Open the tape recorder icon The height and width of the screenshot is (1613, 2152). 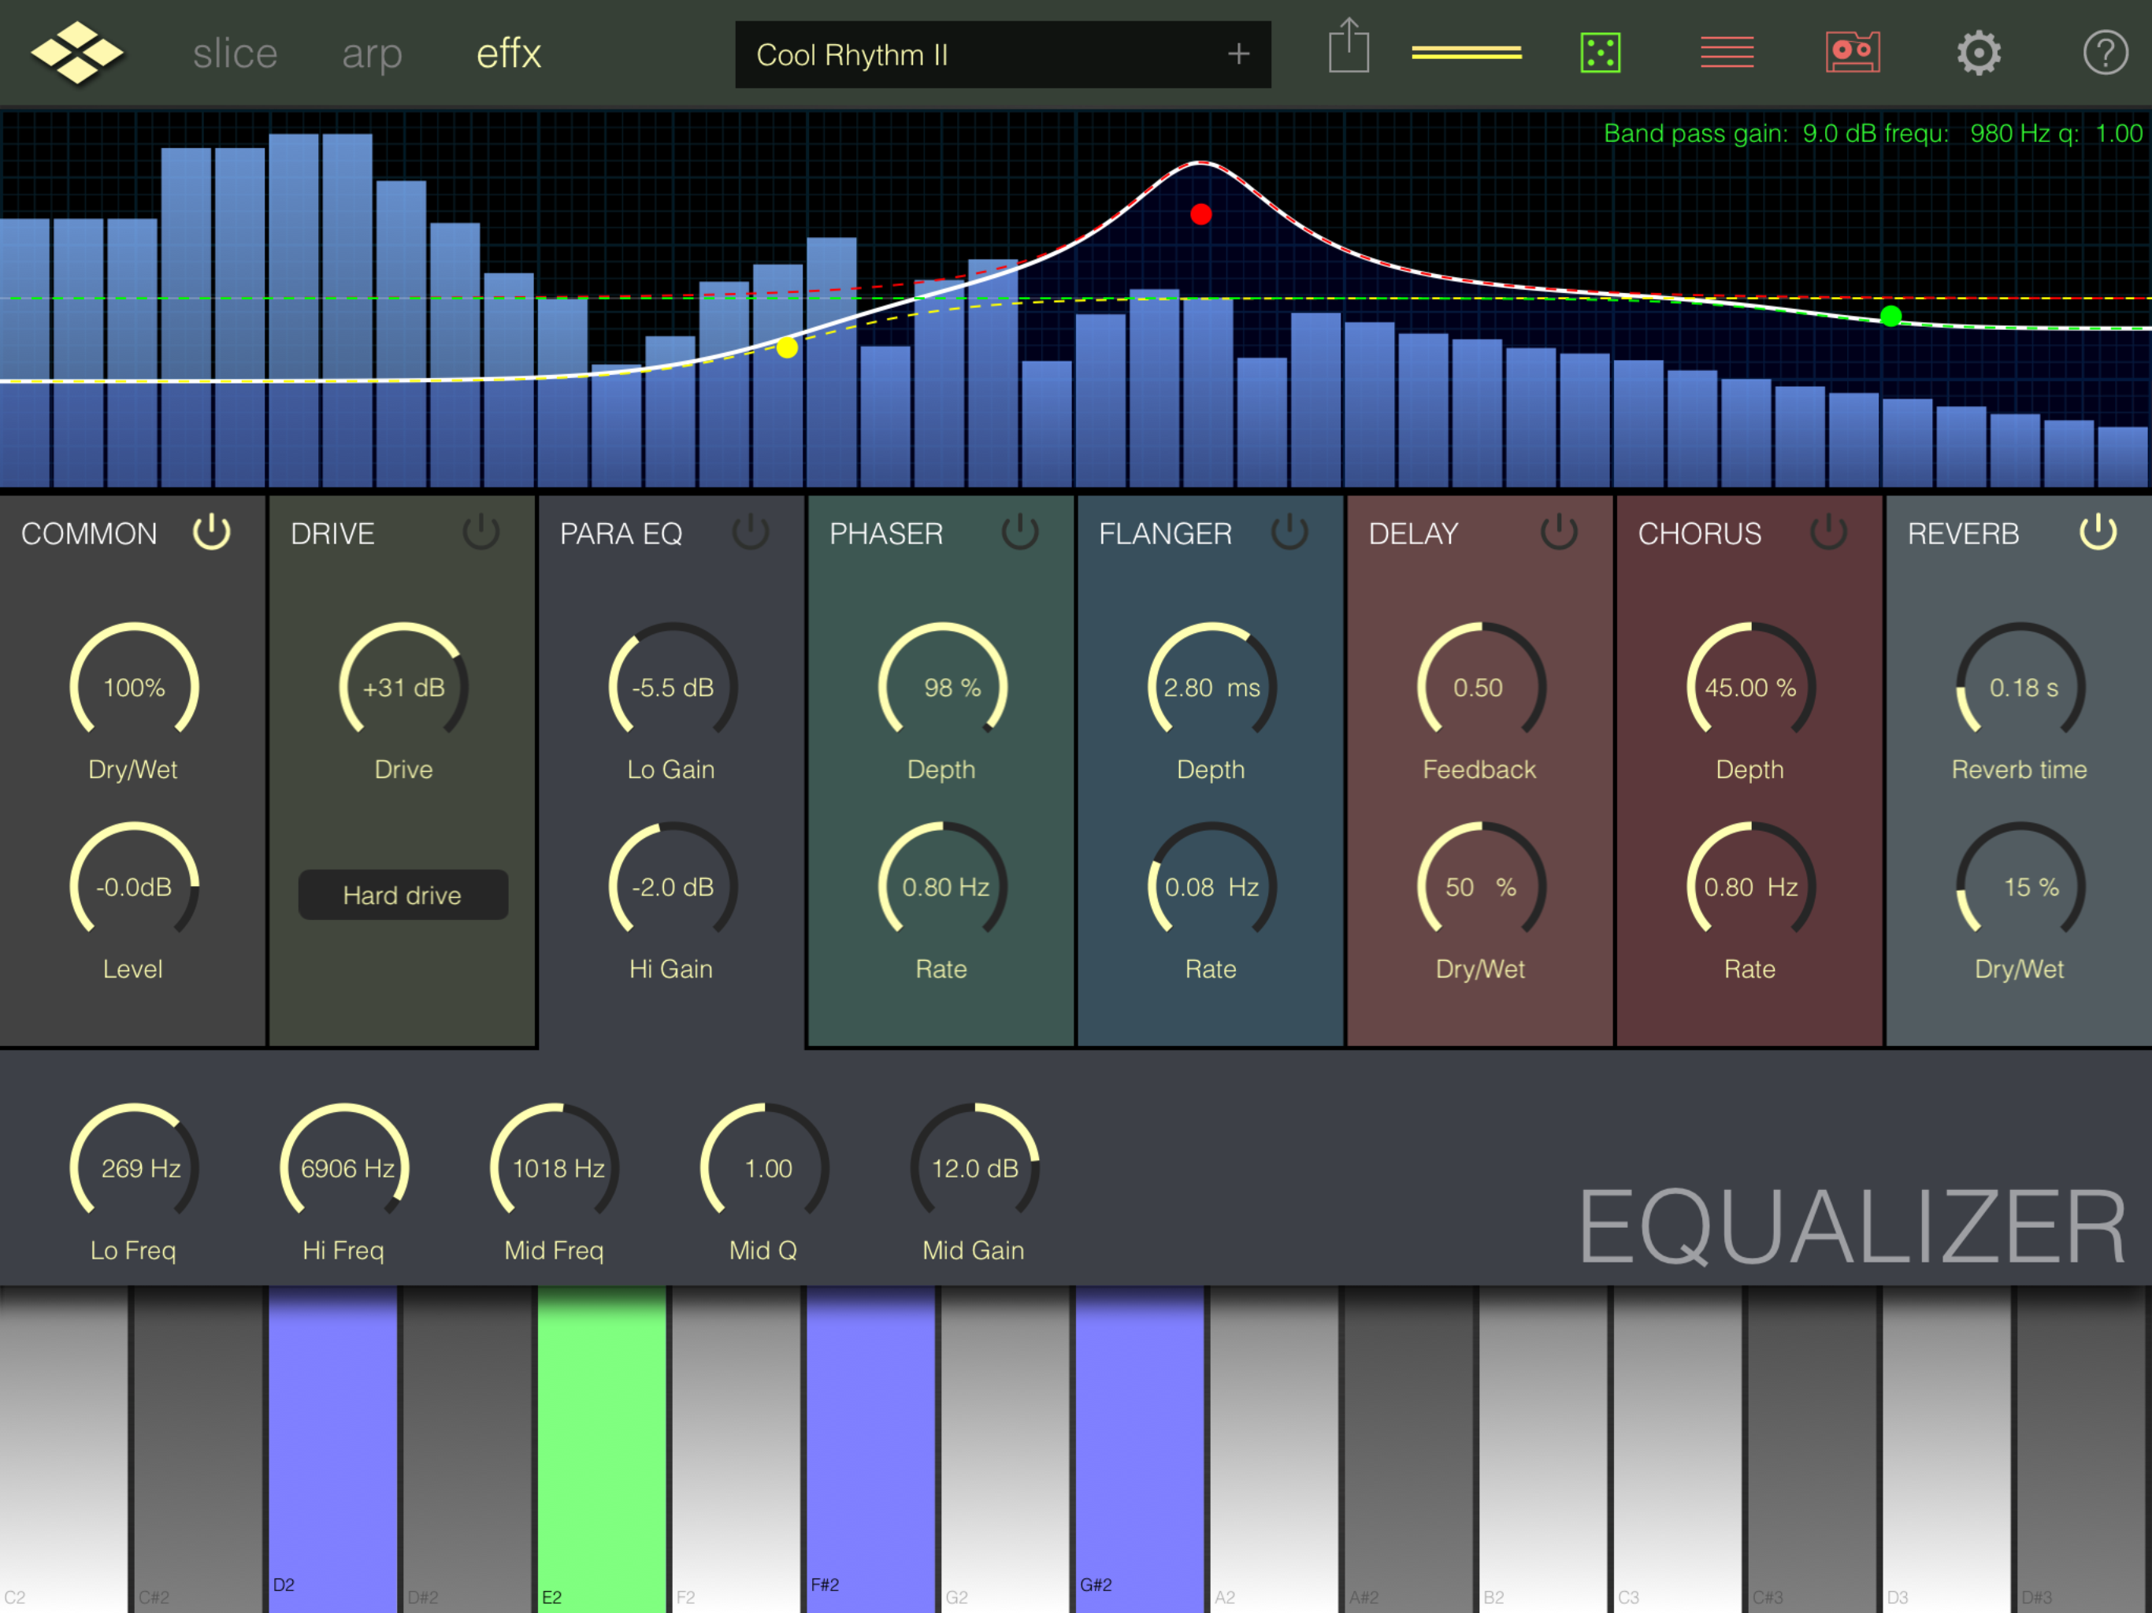coord(1853,53)
